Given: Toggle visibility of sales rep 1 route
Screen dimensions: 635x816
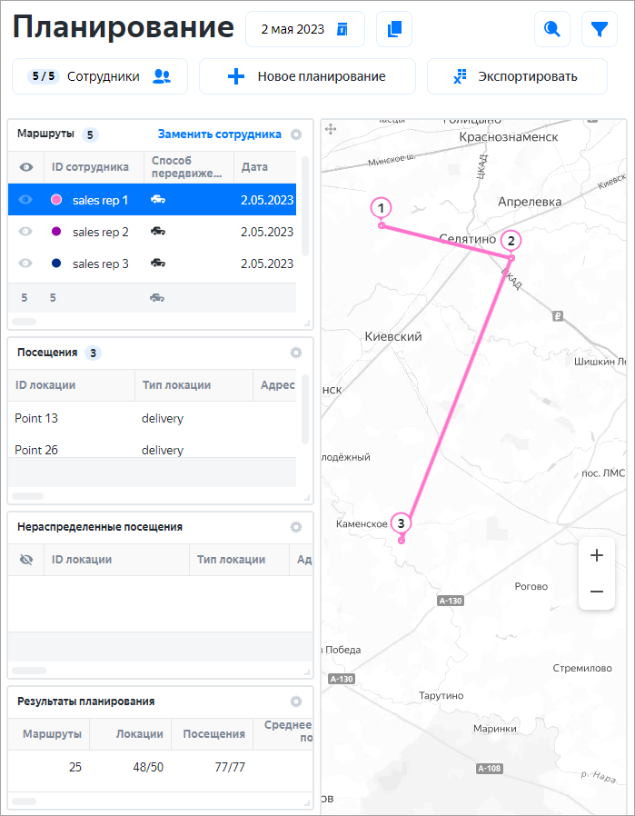Looking at the screenshot, I should click(x=25, y=200).
